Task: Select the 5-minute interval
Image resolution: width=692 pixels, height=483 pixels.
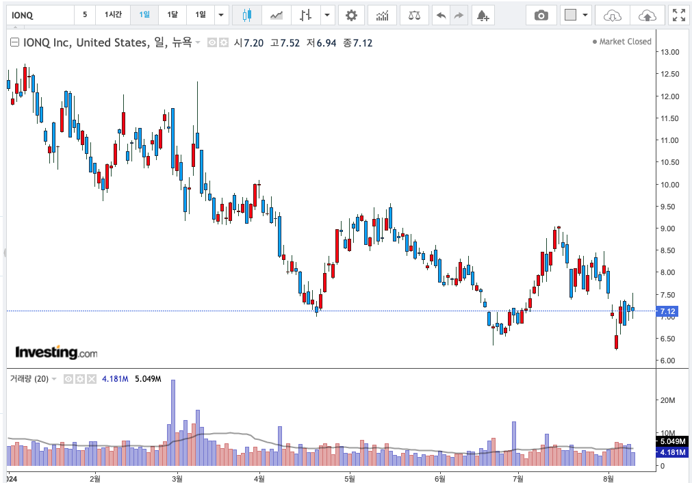Action: point(85,15)
